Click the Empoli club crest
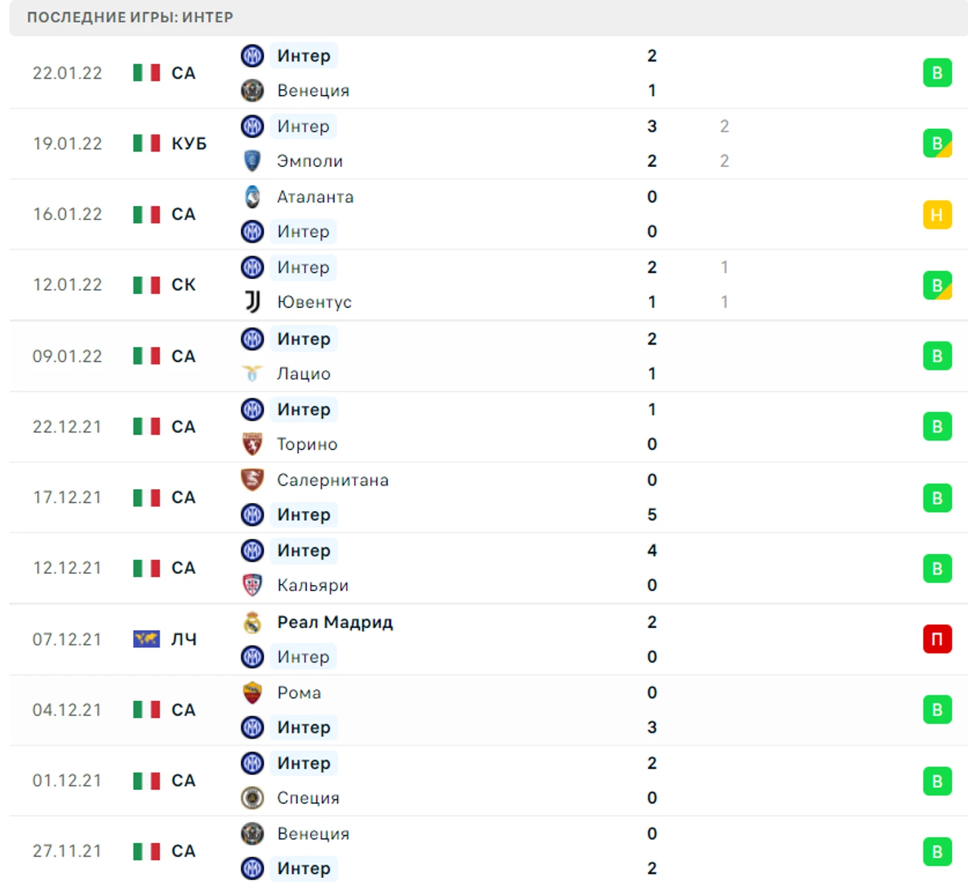 [252, 161]
